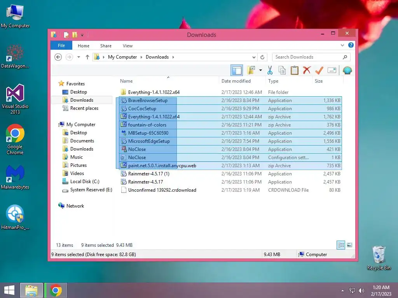398x298 pixels.
Task: Open the File ribbon tab
Action: [x=61, y=45]
